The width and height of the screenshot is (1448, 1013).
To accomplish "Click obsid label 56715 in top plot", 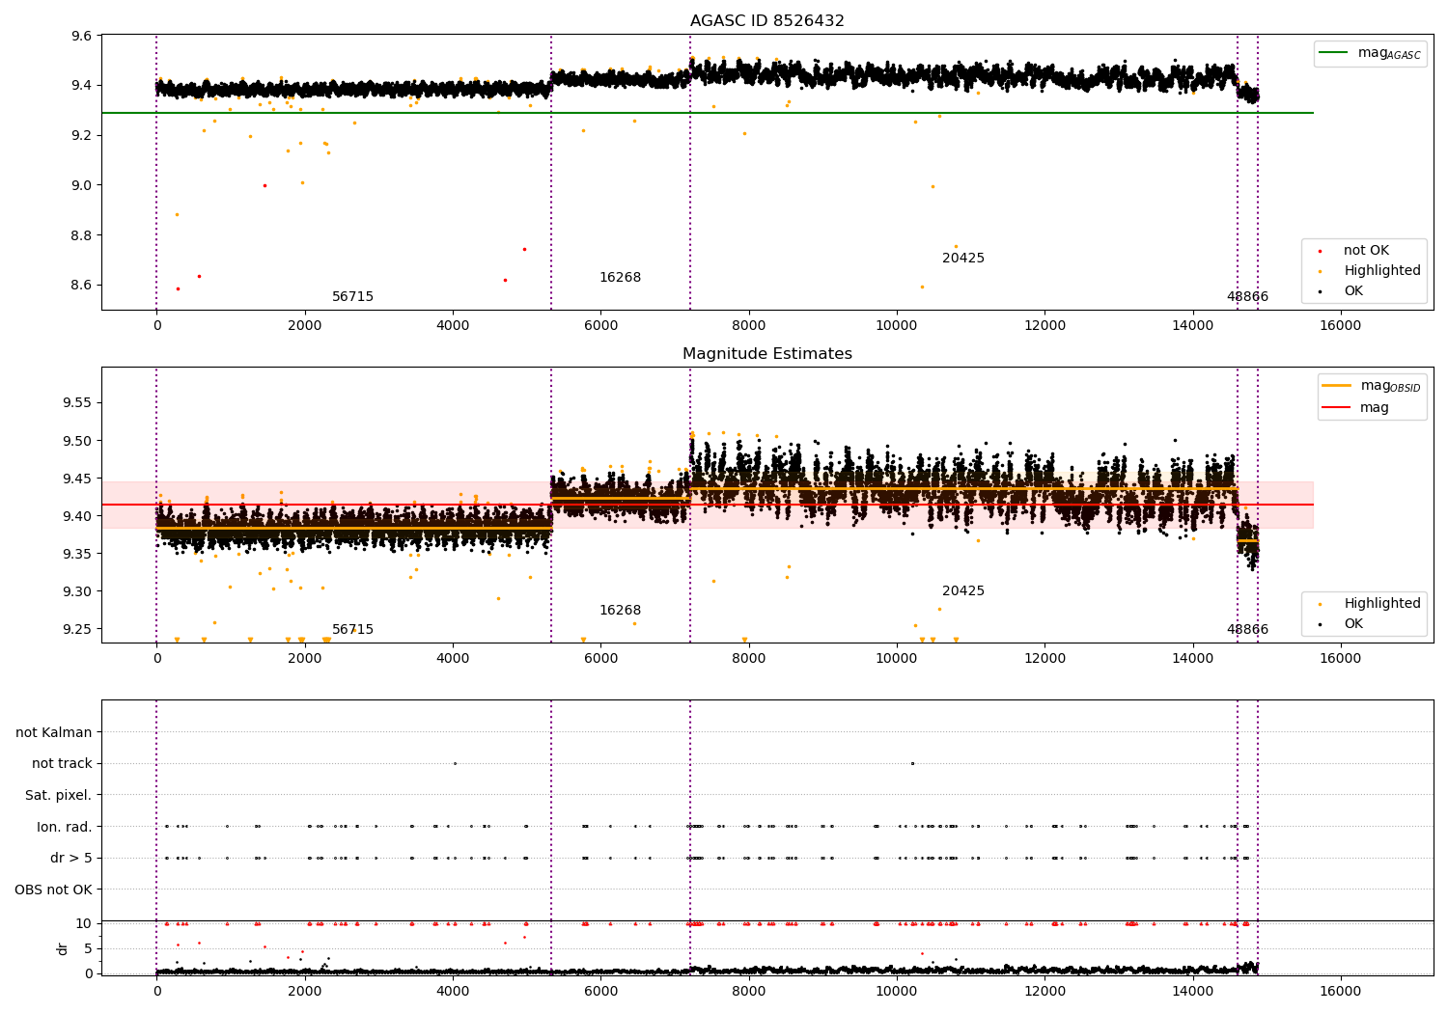I will click(352, 297).
